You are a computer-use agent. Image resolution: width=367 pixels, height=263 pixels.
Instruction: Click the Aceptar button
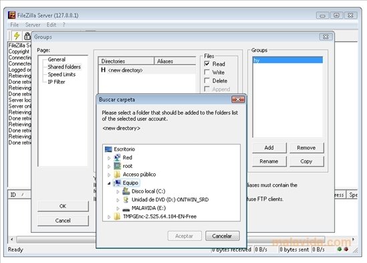pos(185,236)
